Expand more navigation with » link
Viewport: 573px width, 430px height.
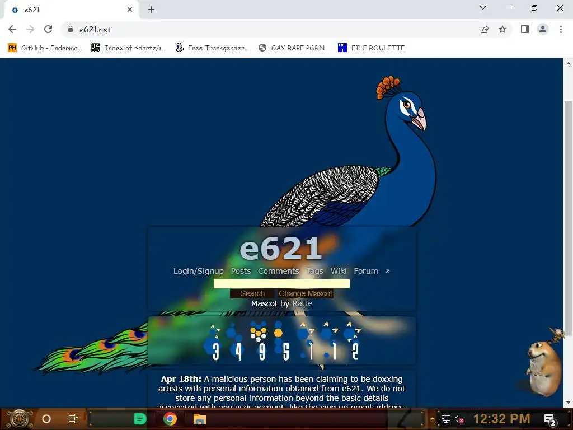point(387,272)
